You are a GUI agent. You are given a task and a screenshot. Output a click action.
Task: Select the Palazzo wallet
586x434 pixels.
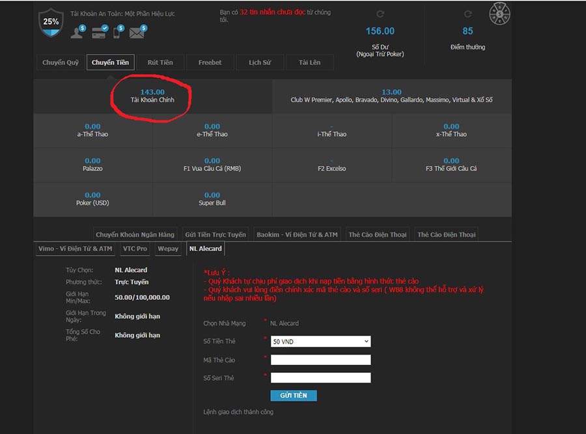[92, 165]
